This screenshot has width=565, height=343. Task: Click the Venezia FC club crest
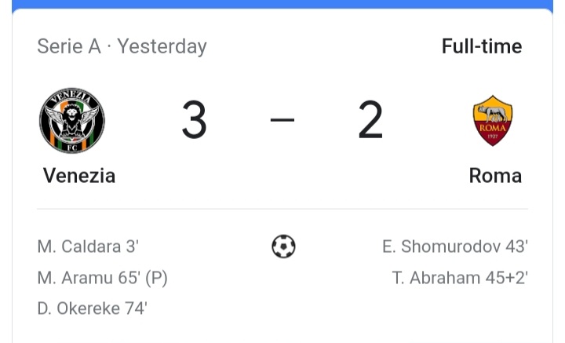[72, 121]
